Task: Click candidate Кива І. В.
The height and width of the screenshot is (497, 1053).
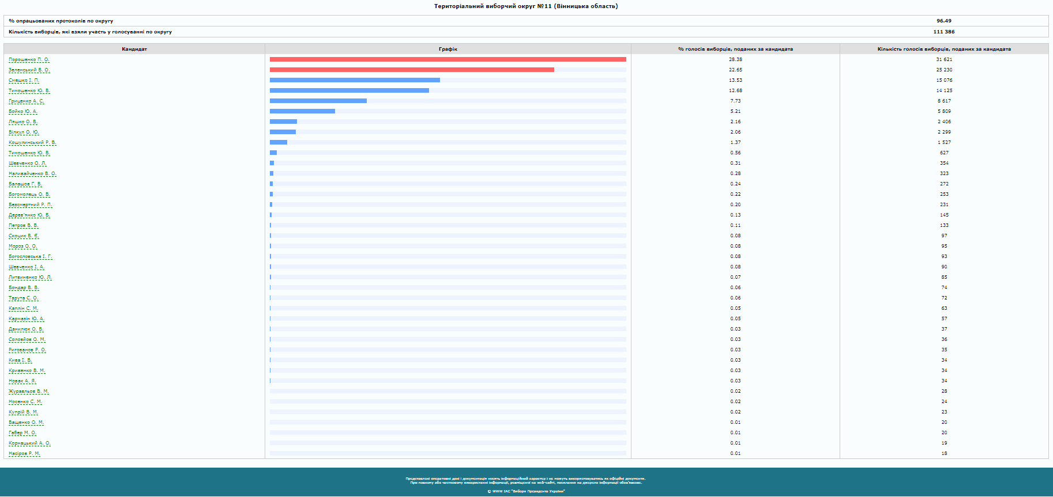Action: [20, 361]
